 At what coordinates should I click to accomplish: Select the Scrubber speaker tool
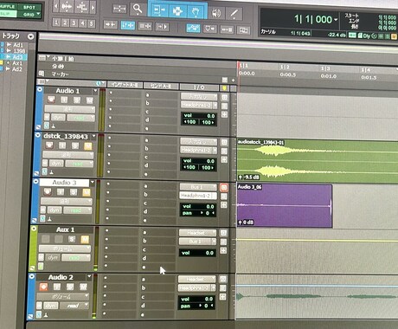(x=215, y=13)
